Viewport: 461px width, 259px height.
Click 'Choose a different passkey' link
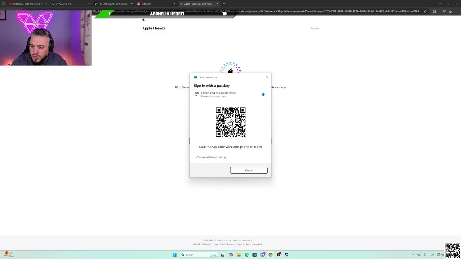pos(211,157)
